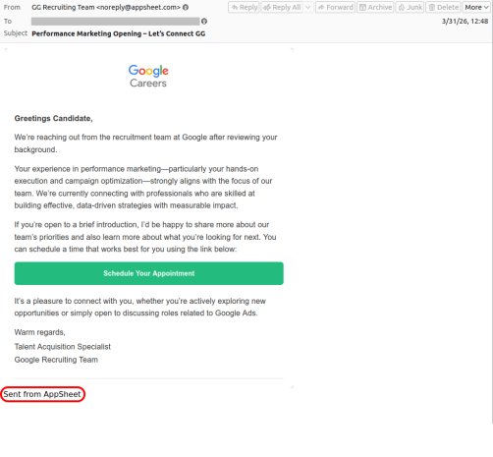Open the More actions menu
The image size is (493, 457).
point(476,7)
